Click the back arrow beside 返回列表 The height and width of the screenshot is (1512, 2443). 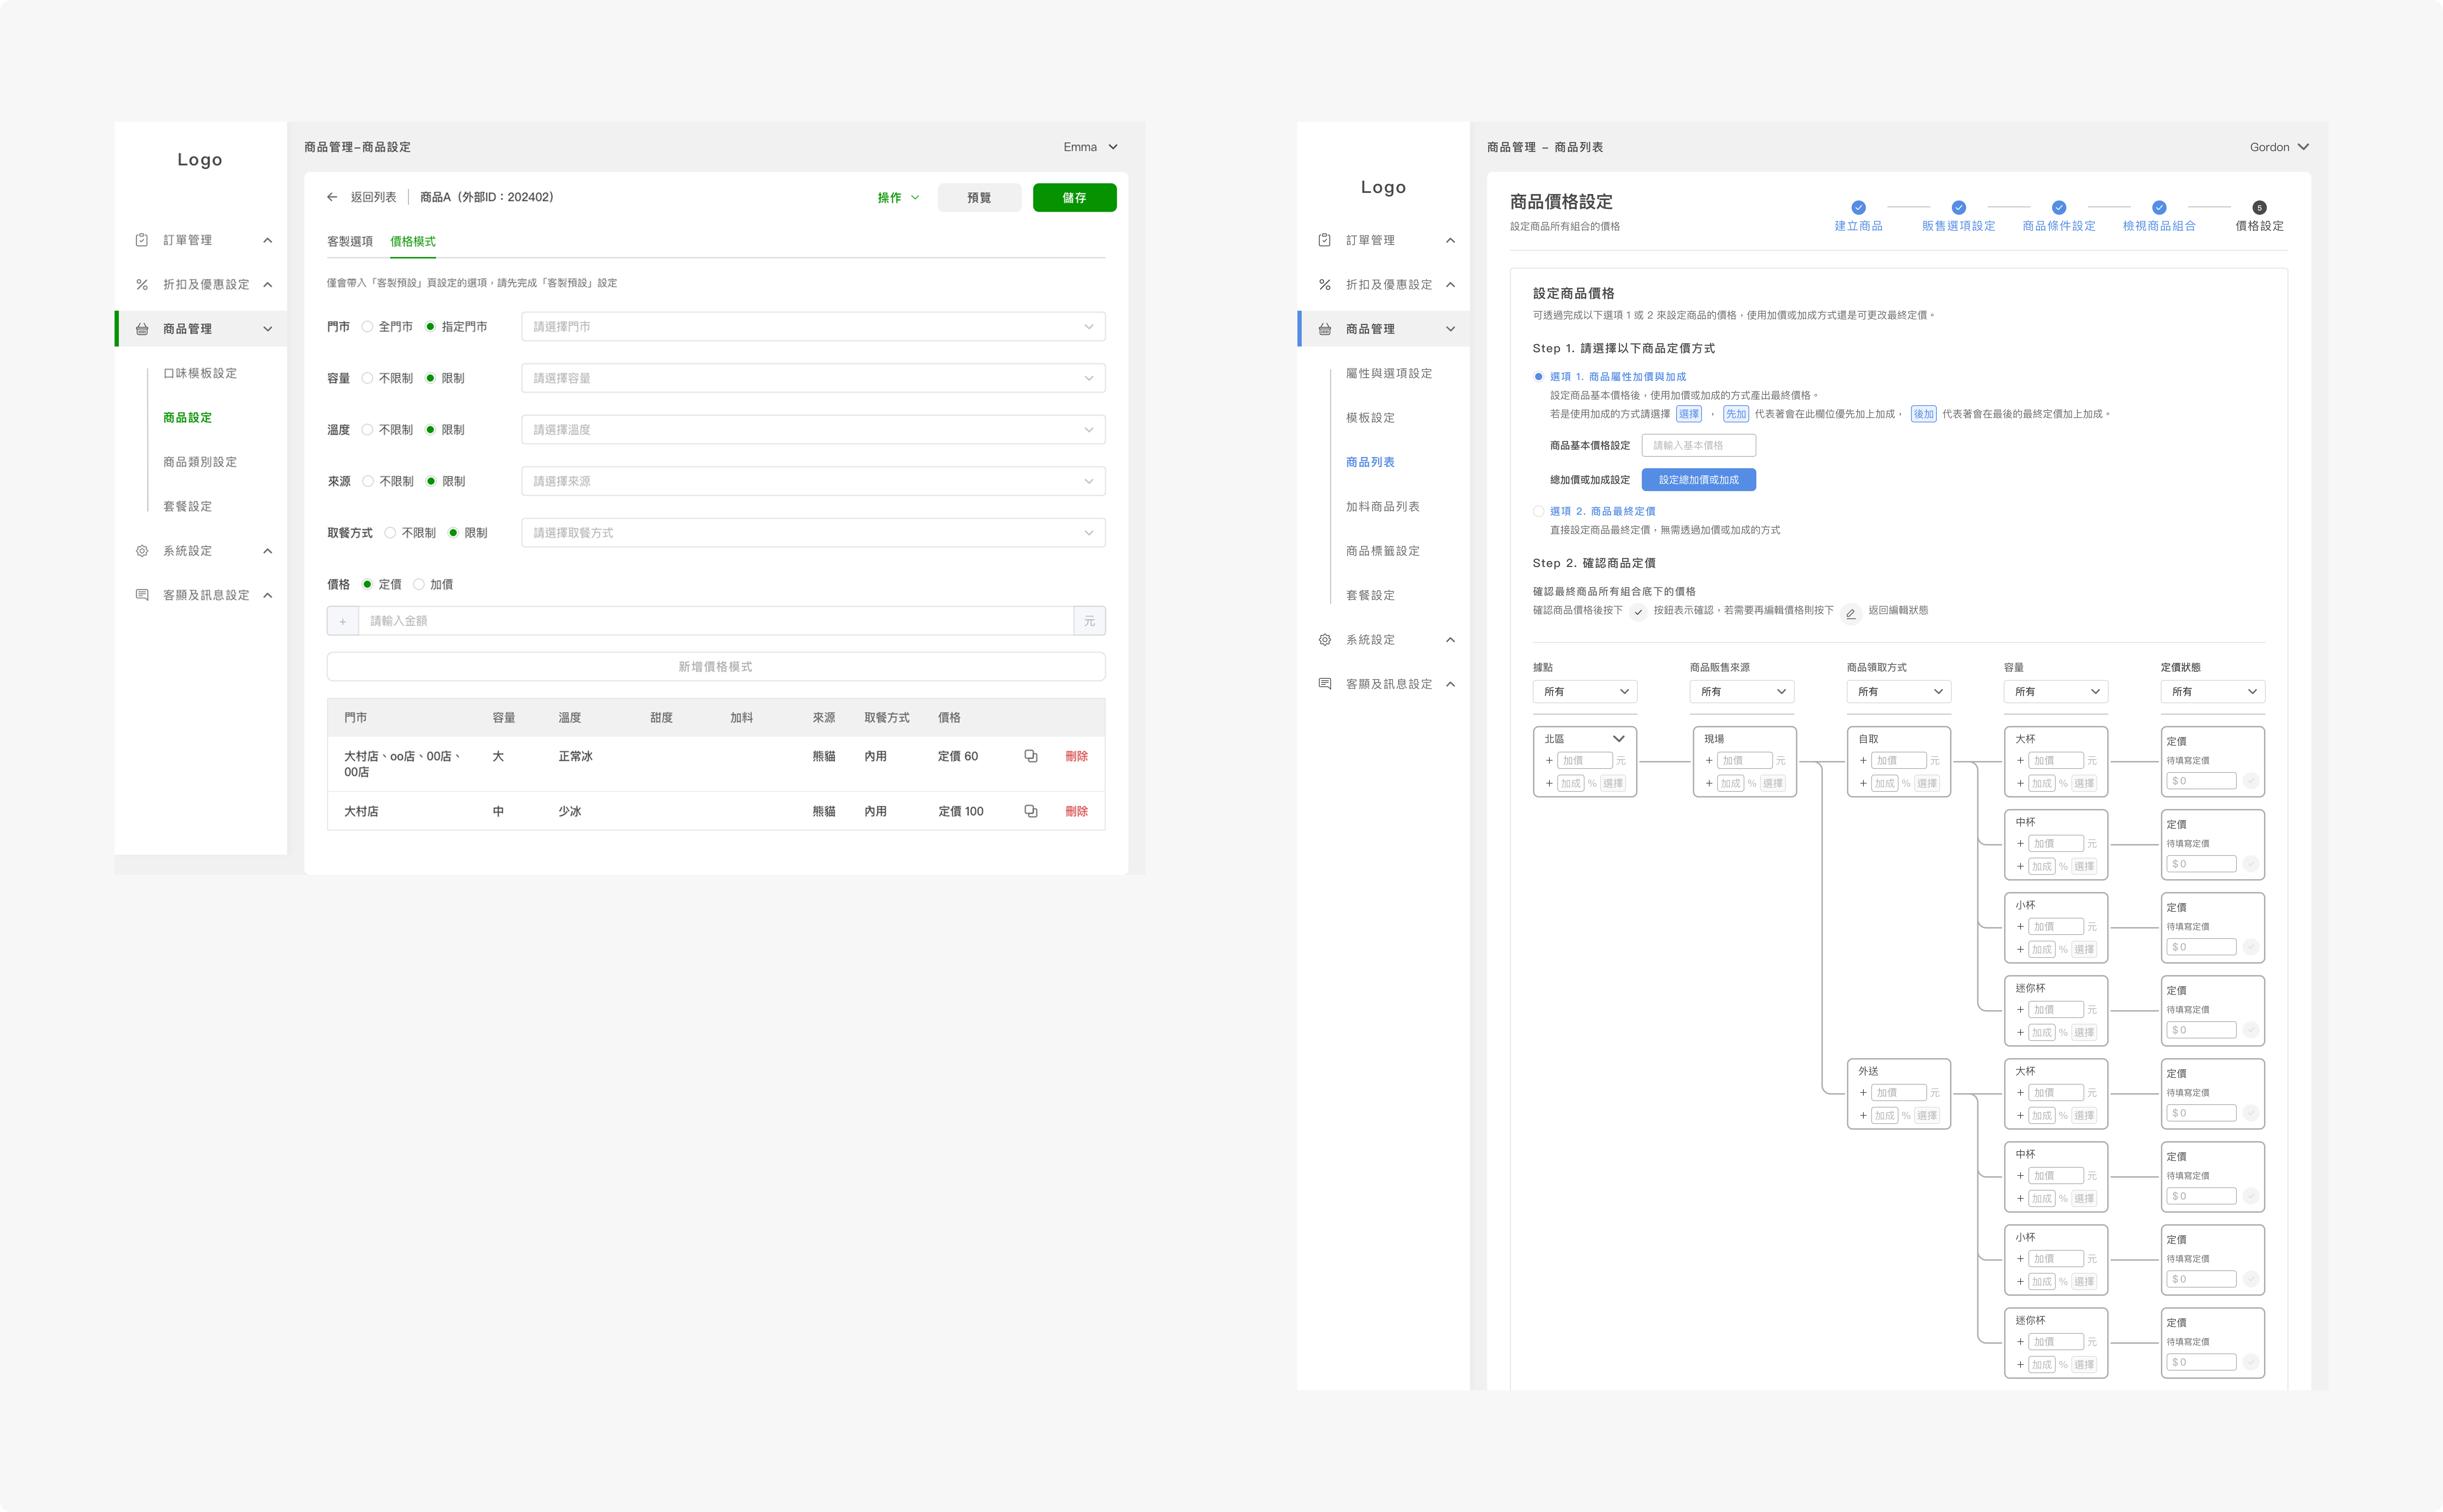coord(332,197)
